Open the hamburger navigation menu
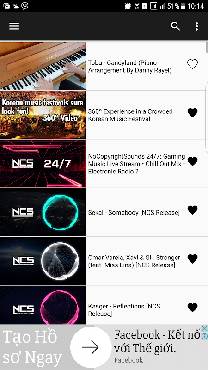Viewport: 208px width, 370px height. tap(14, 26)
